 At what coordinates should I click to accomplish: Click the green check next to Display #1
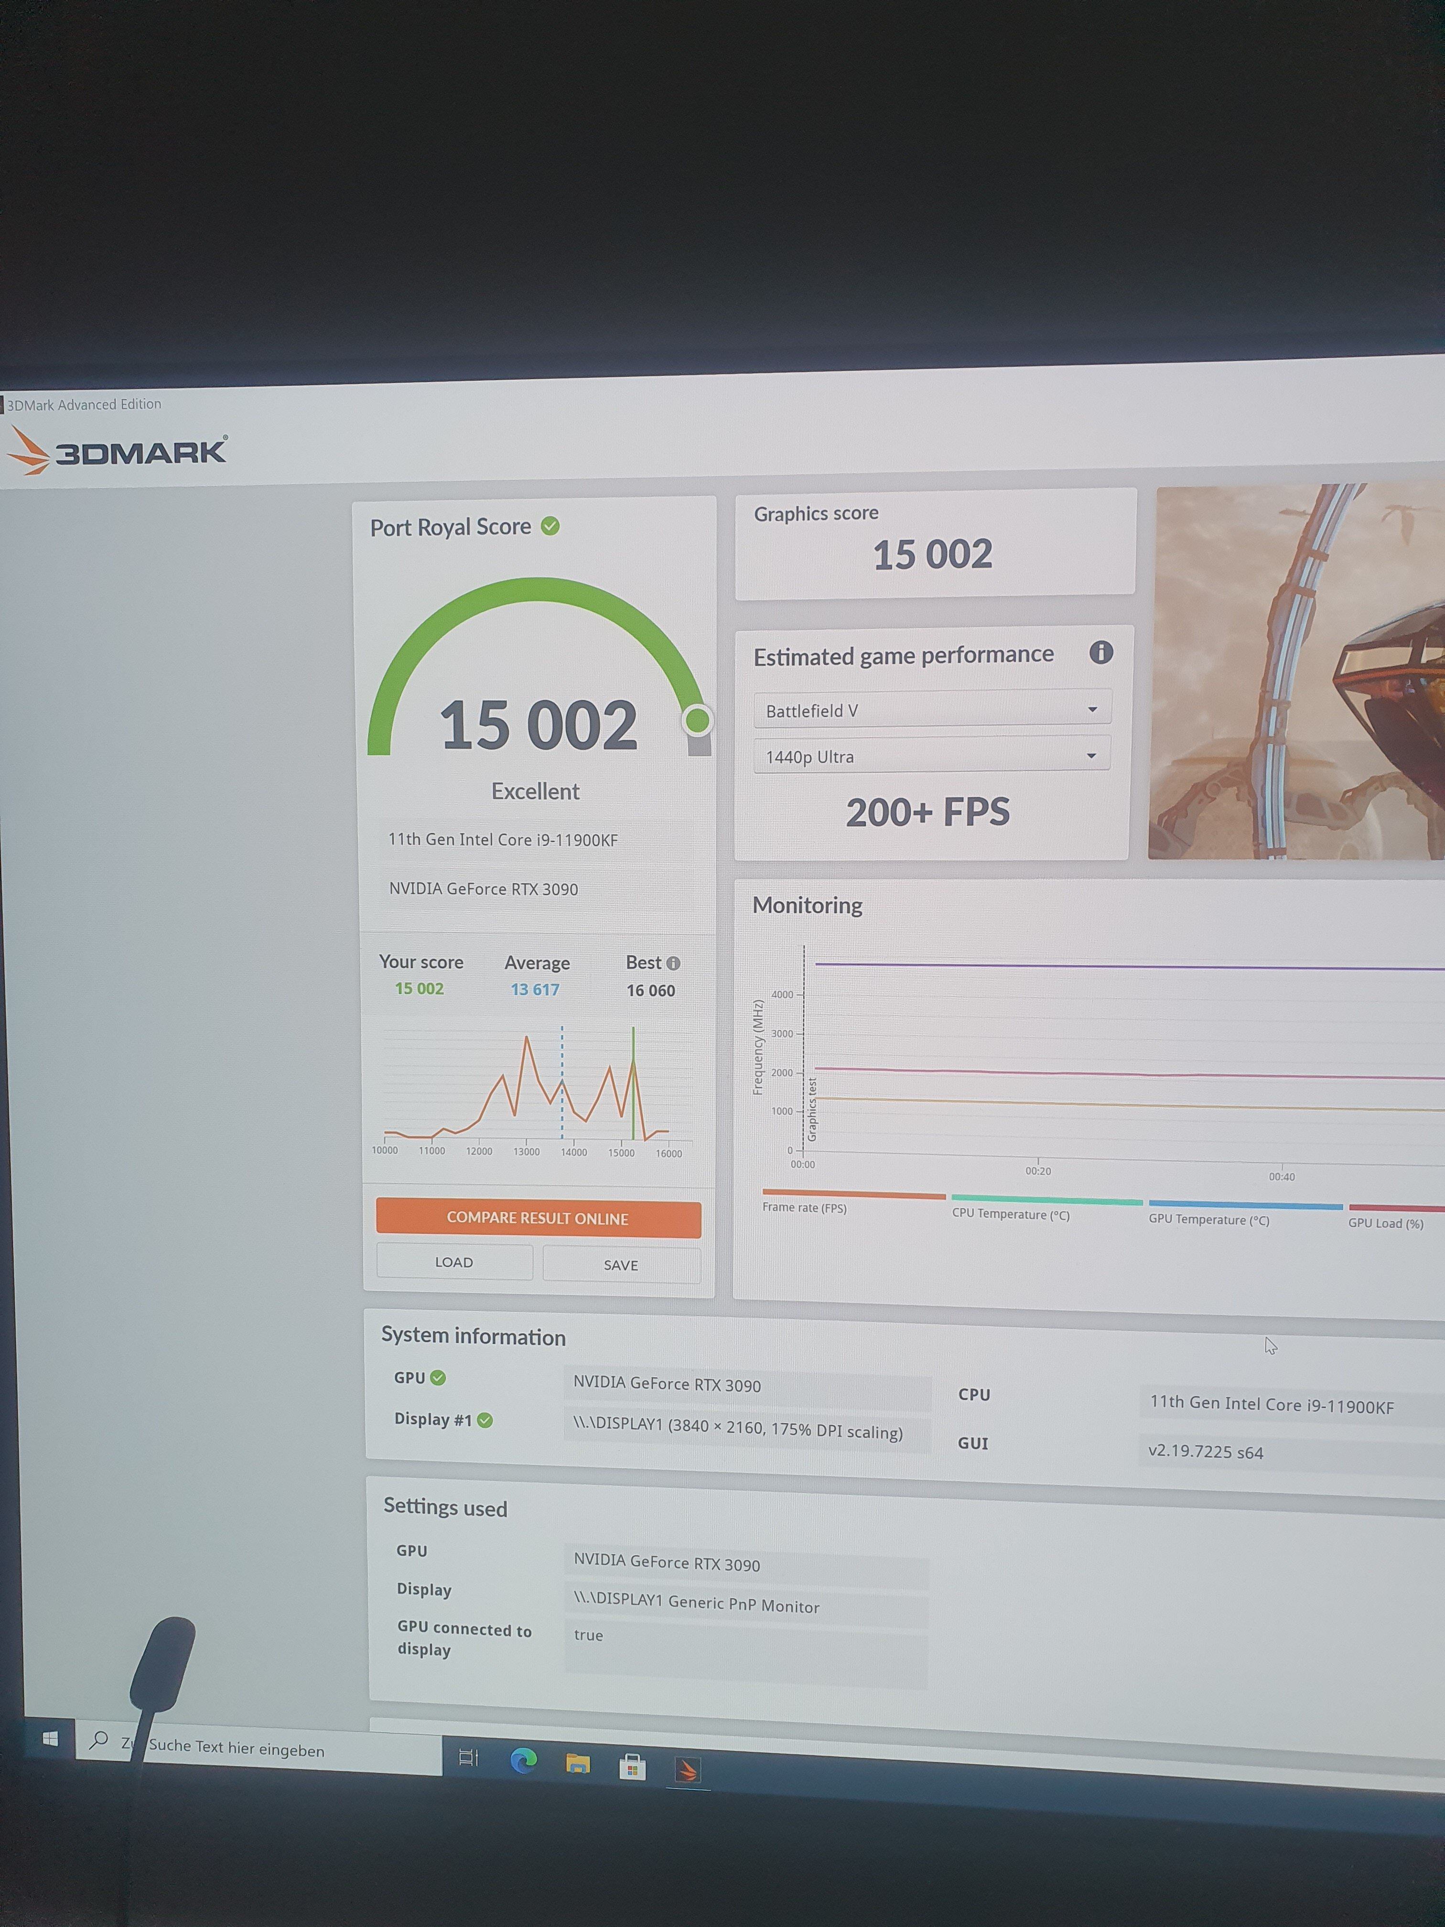[485, 1420]
